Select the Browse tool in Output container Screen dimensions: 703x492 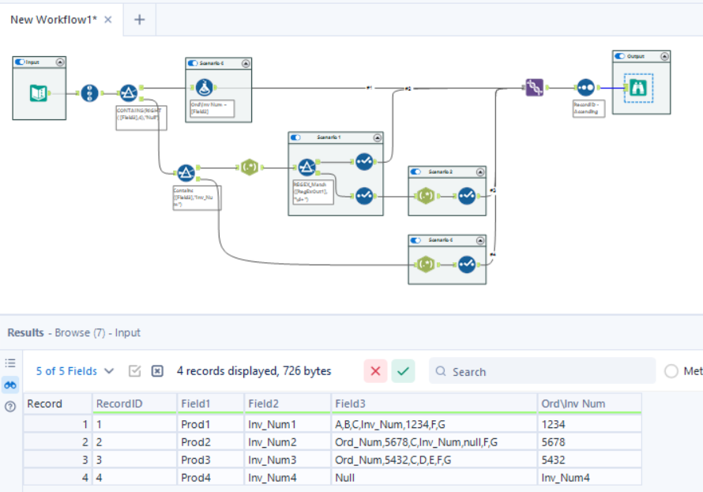[638, 88]
